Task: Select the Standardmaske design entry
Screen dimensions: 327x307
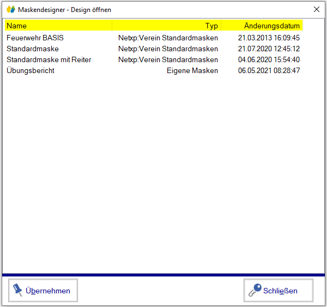Action: (32, 49)
